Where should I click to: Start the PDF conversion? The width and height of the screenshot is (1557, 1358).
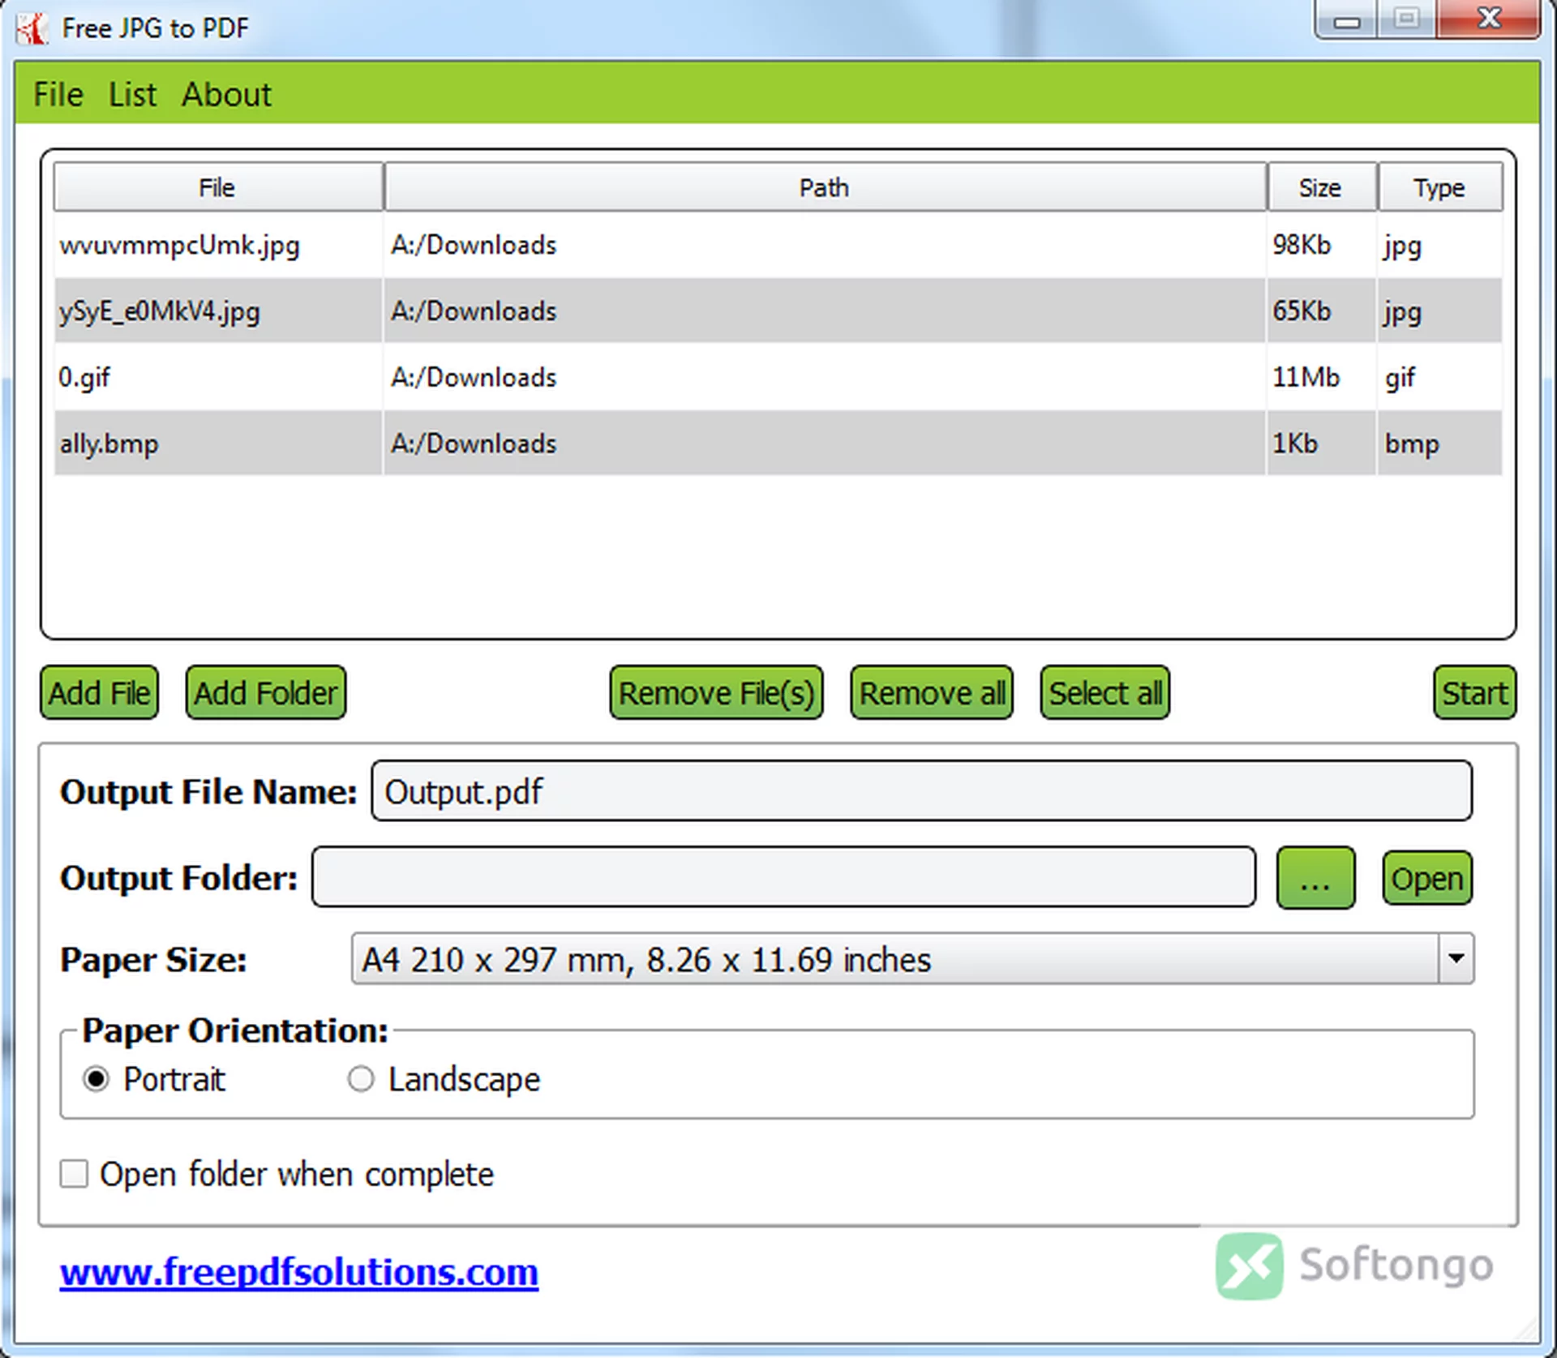[x=1474, y=693]
